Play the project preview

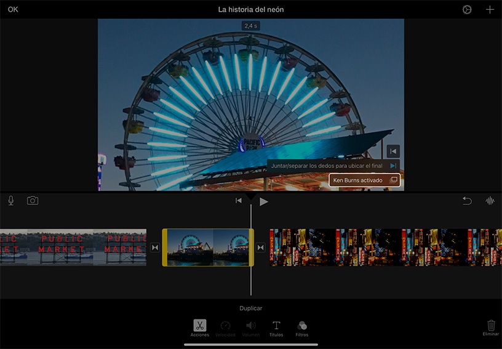(263, 202)
